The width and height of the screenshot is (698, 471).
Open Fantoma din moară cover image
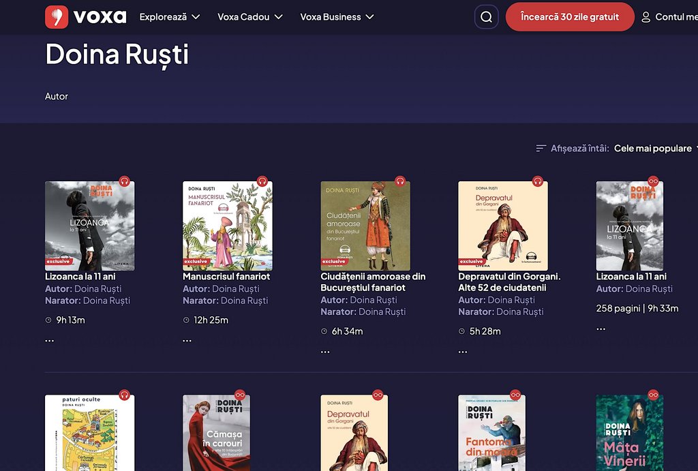pyautogui.click(x=492, y=433)
